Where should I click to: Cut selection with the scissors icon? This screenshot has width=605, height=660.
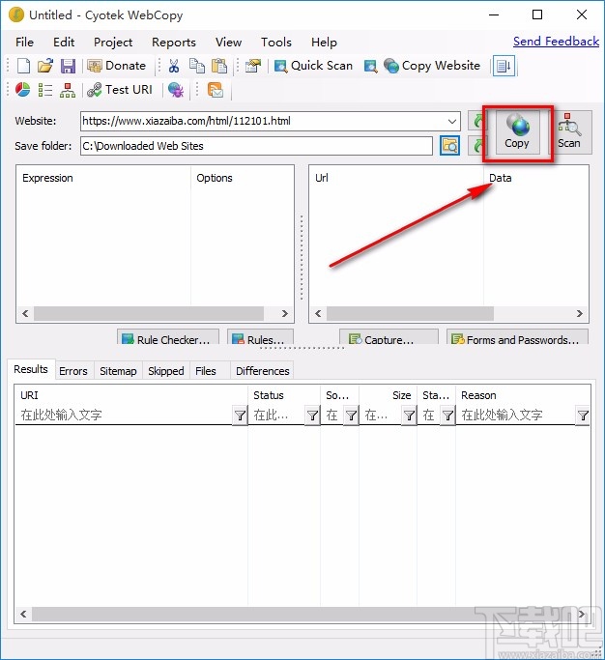pos(173,66)
